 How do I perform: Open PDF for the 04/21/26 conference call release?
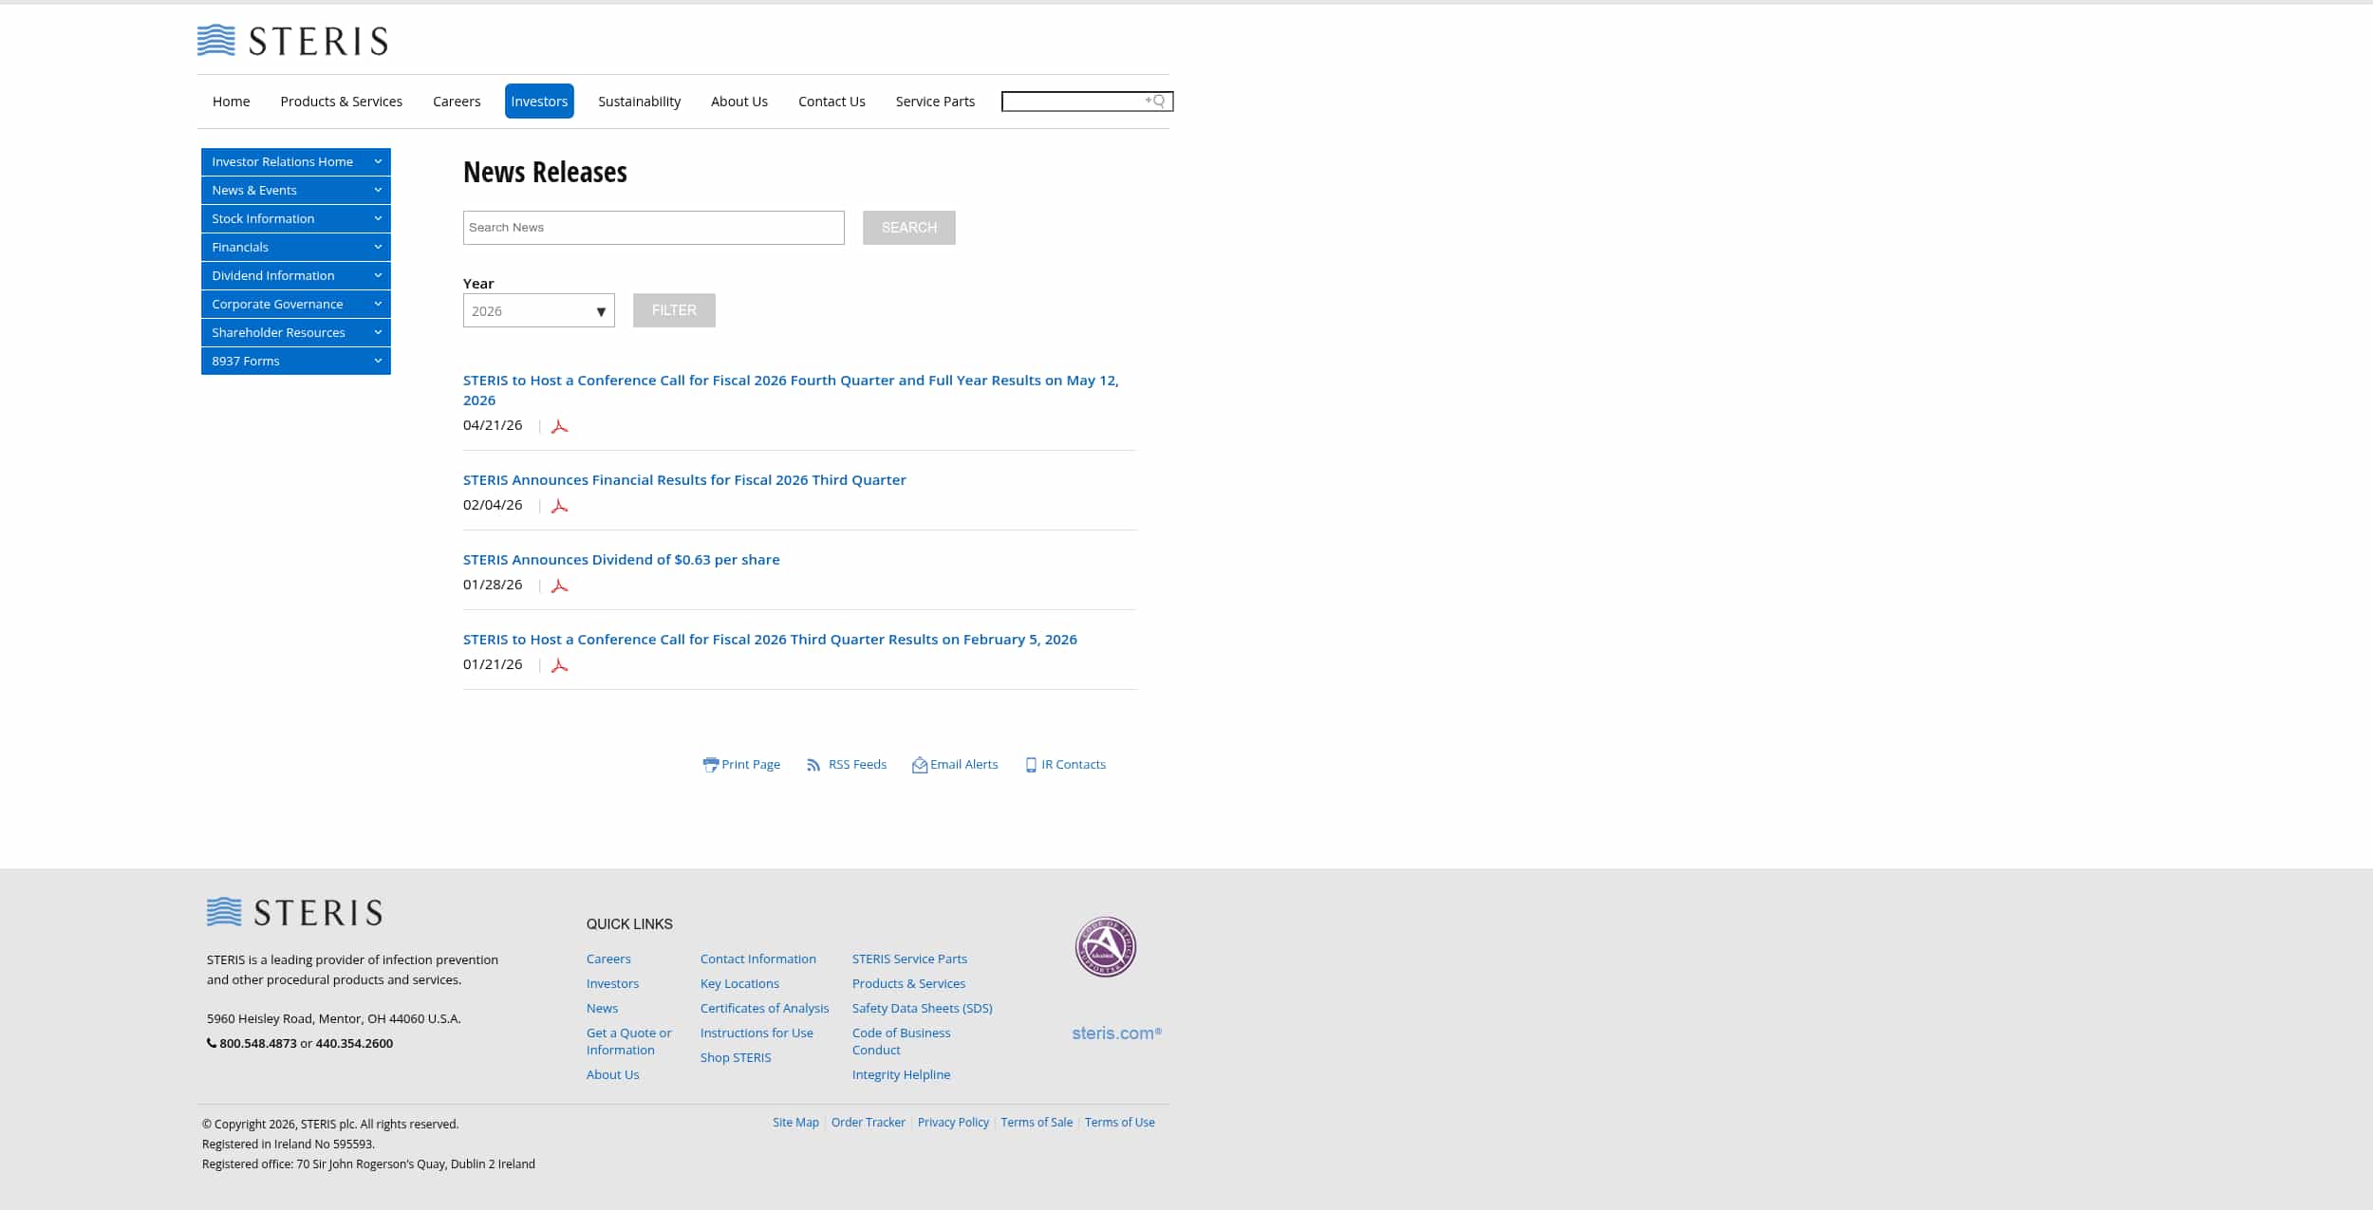point(559,426)
